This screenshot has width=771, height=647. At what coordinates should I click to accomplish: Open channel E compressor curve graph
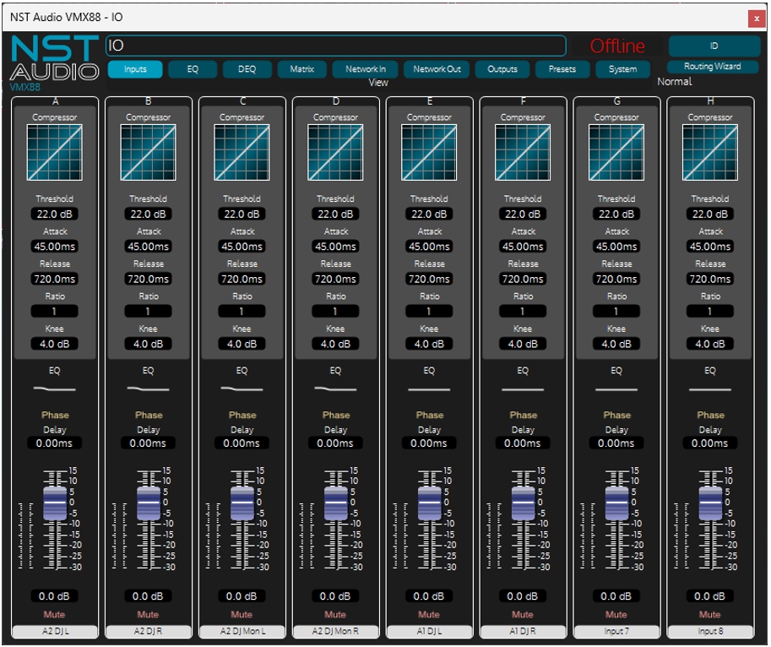click(x=429, y=153)
